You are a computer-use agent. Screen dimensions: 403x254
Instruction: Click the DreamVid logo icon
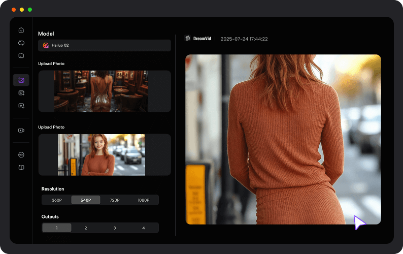click(187, 39)
